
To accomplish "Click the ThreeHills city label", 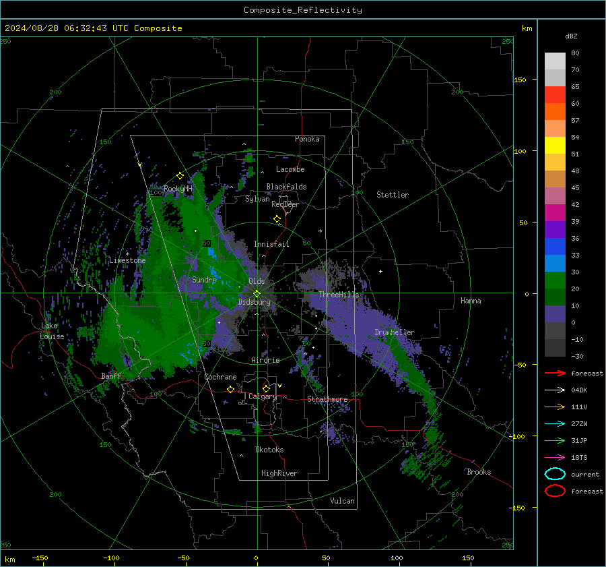I will [x=339, y=295].
